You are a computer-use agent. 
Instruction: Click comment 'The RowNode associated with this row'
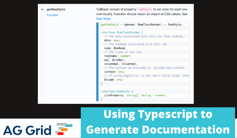(135, 44)
